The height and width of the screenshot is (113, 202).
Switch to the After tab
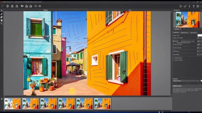point(130,10)
